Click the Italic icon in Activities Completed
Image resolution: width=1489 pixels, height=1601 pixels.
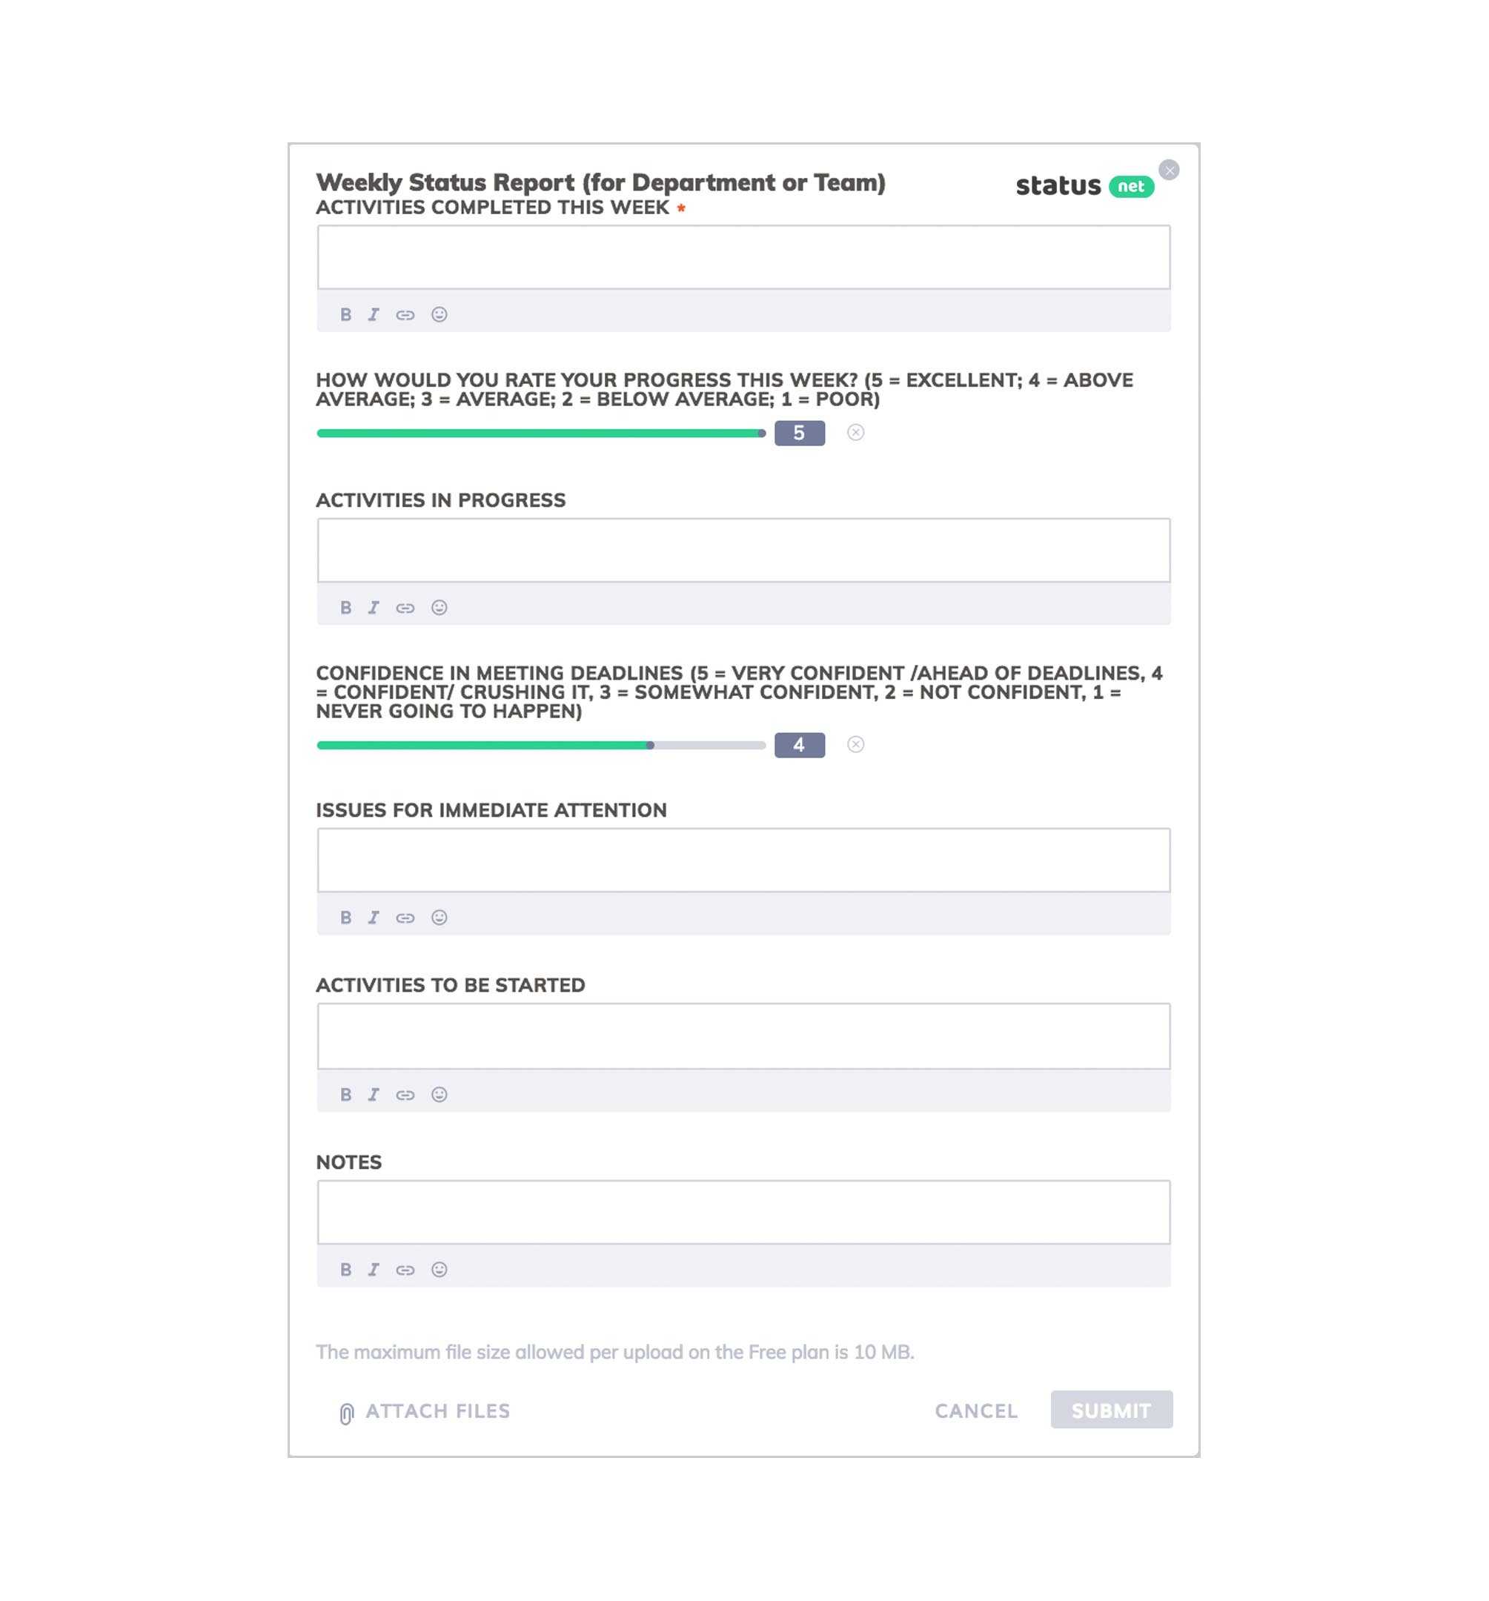(x=374, y=314)
